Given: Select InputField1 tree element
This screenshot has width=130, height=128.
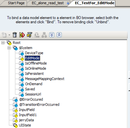Looking at the screenshot, I should pos(28,115).
